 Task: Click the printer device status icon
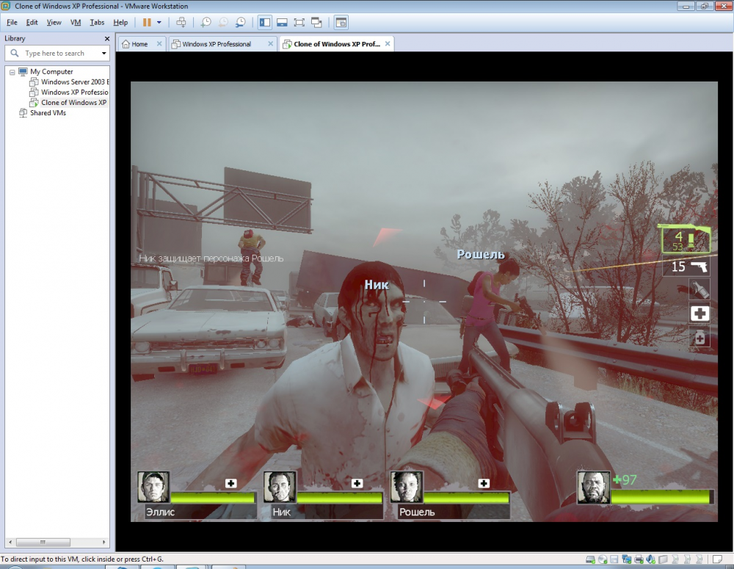pyautogui.click(x=639, y=559)
